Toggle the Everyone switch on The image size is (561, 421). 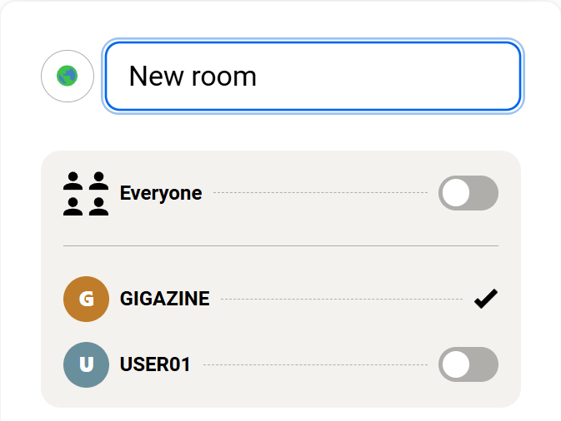(468, 193)
